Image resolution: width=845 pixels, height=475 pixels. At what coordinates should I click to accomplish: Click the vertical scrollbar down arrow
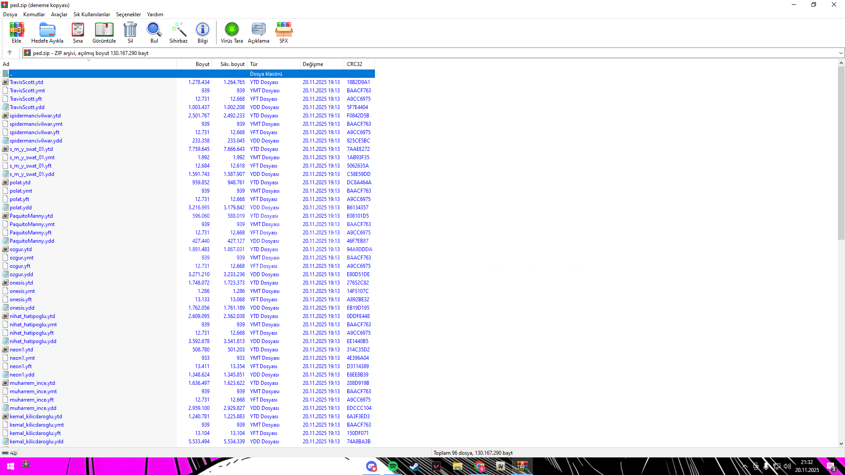tap(841, 444)
